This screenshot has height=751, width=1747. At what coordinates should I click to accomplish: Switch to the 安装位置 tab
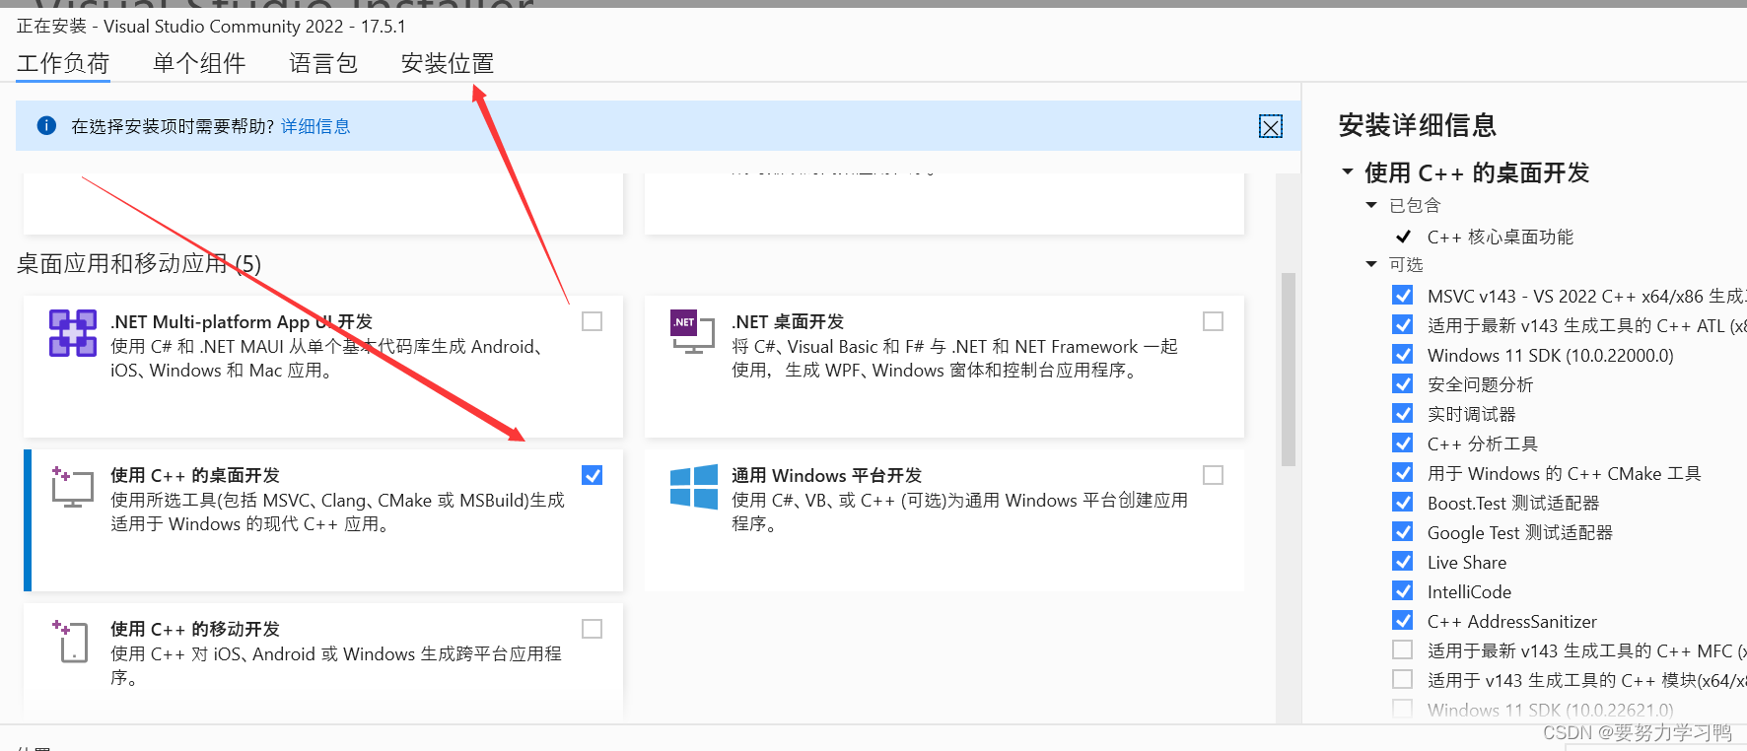(448, 63)
